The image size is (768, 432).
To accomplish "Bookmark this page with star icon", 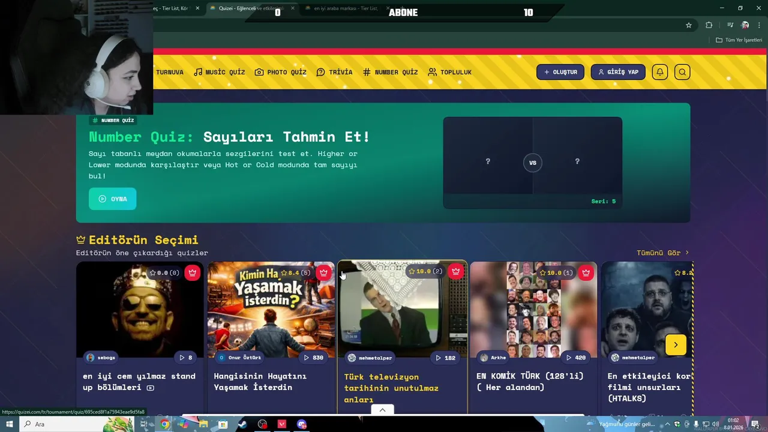I will pyautogui.click(x=689, y=25).
